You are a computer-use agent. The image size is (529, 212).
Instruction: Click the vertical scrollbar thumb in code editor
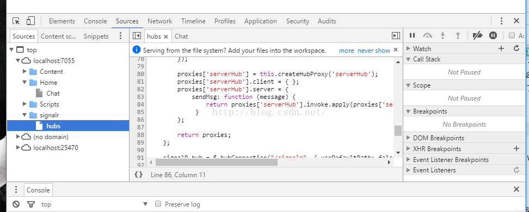click(398, 130)
